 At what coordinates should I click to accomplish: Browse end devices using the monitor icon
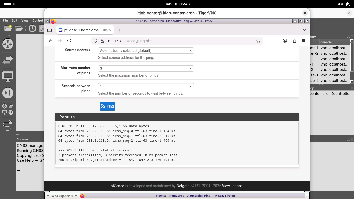8,77
